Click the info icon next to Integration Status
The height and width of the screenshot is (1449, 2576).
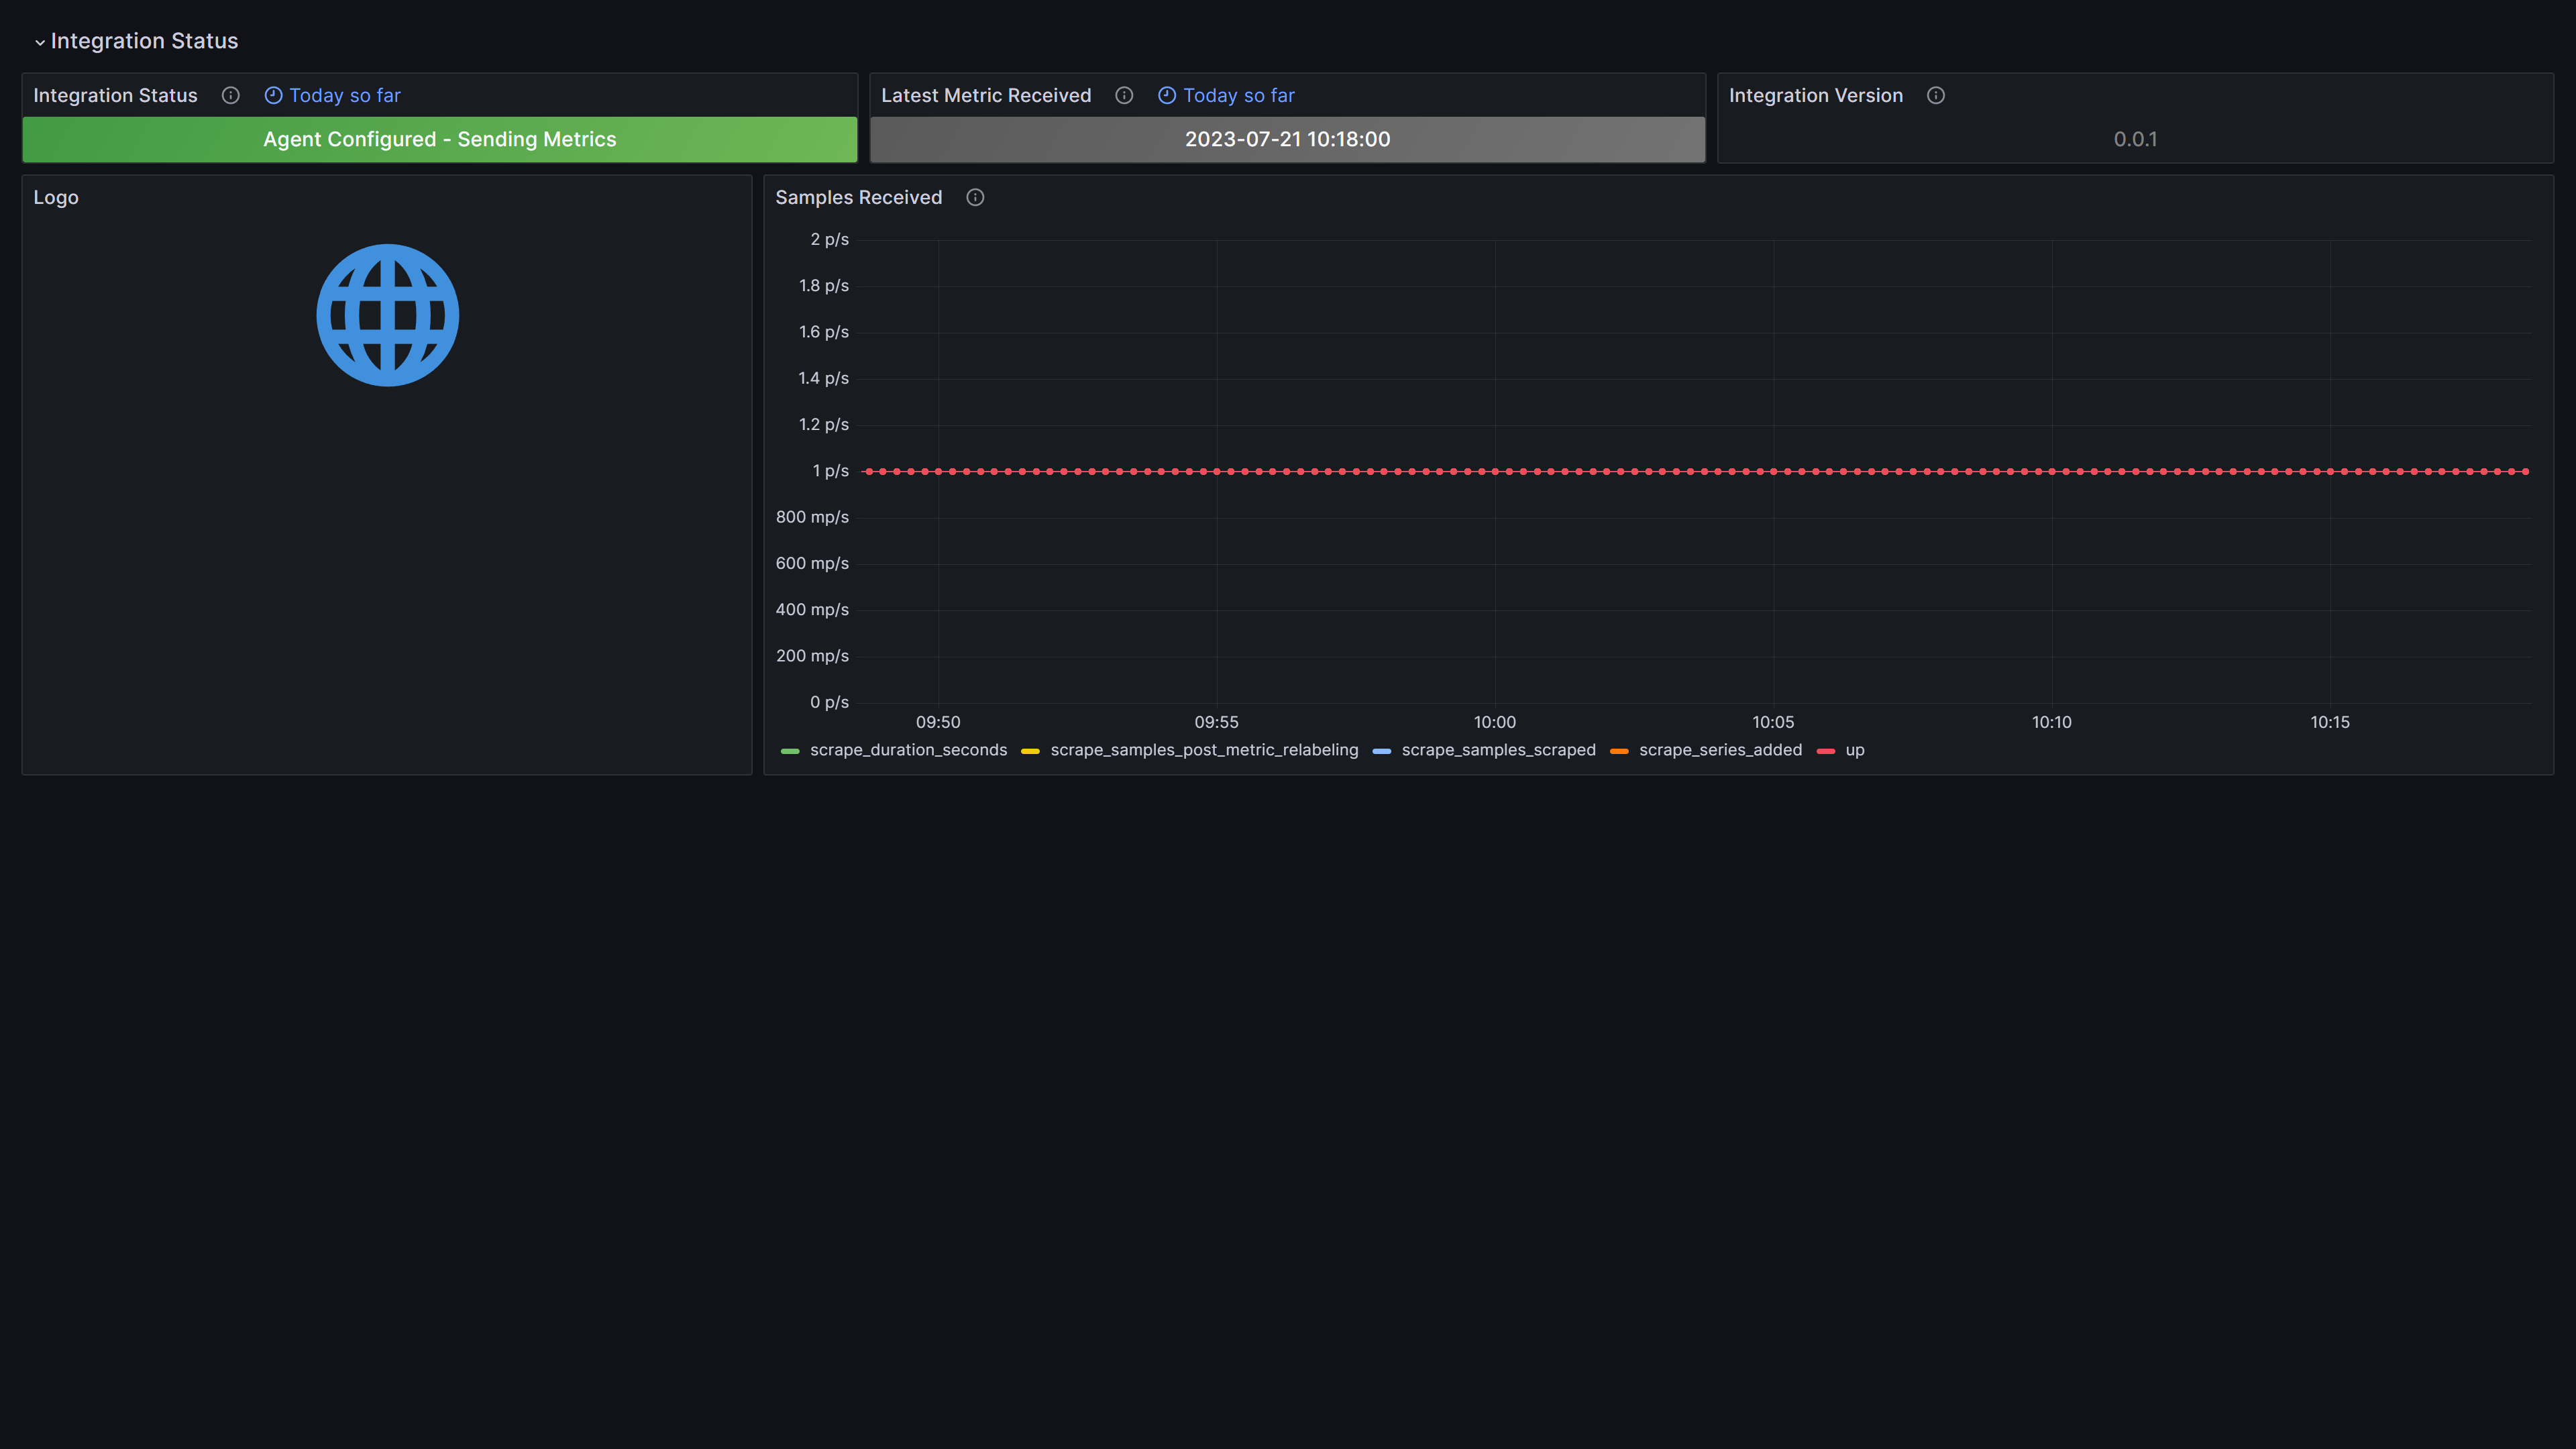[231, 96]
